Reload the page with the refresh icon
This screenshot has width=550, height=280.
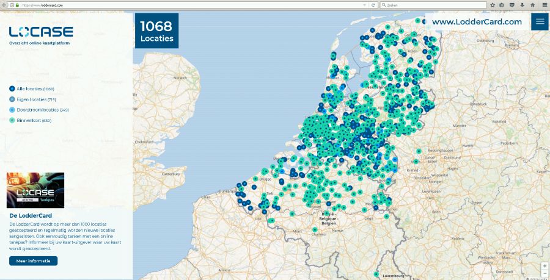(x=373, y=5)
